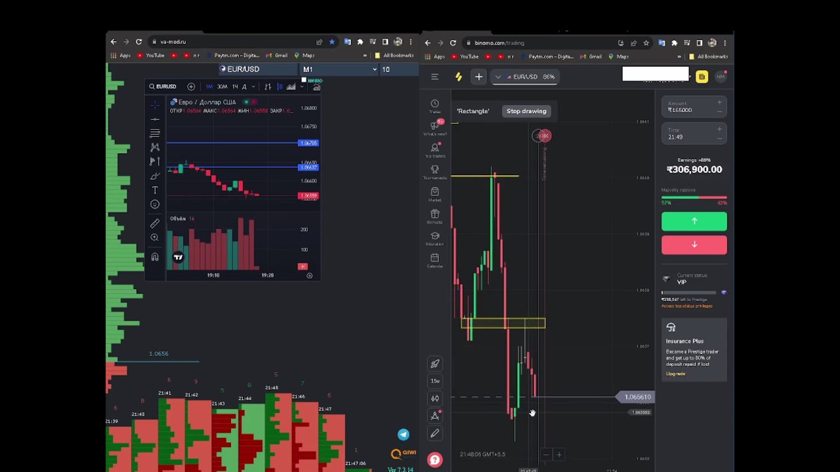
Task: Open the Fibonacci lines tool group
Action: pos(155,134)
